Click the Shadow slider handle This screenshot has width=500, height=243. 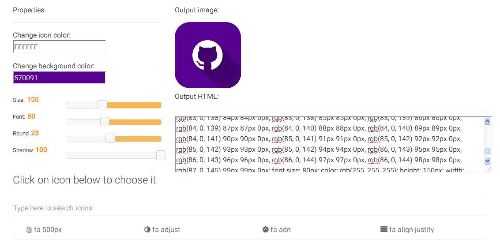click(x=161, y=155)
